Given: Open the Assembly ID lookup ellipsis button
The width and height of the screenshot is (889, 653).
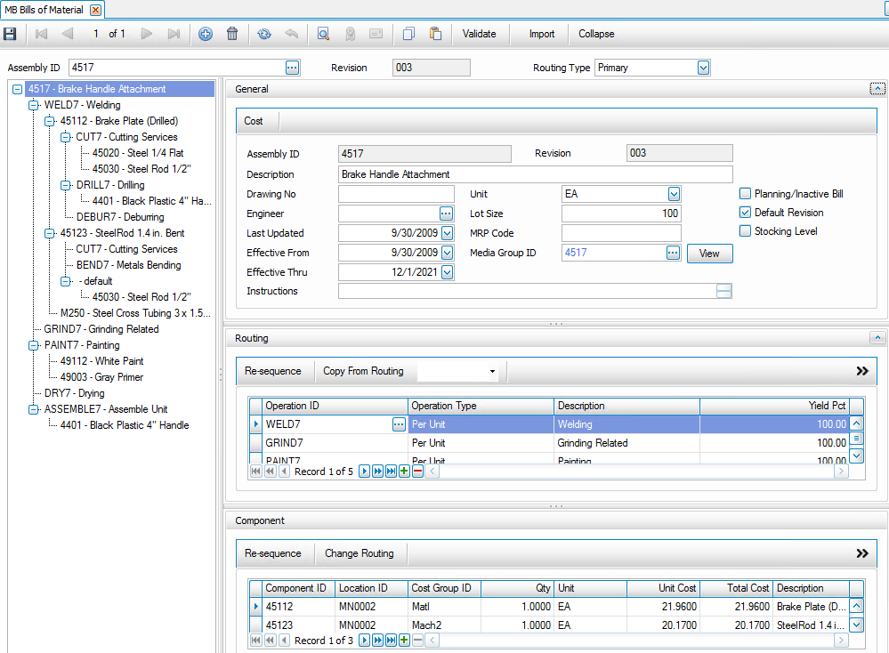Looking at the screenshot, I should pyautogui.click(x=292, y=68).
